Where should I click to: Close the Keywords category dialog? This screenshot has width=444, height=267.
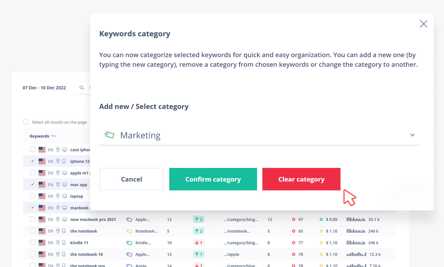pos(423,24)
